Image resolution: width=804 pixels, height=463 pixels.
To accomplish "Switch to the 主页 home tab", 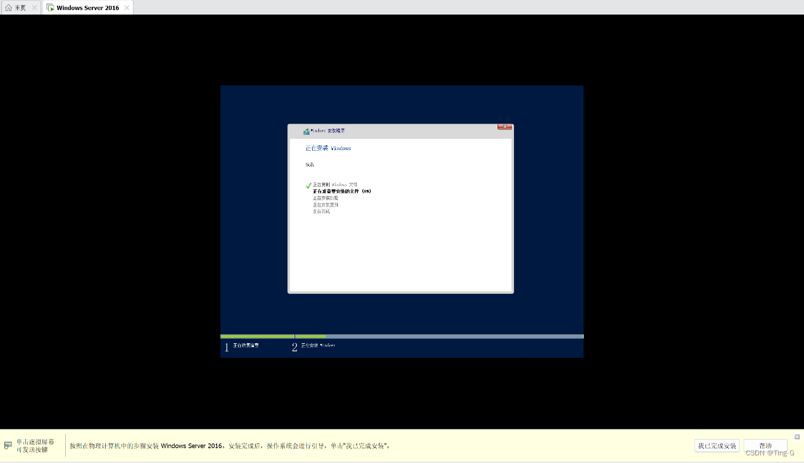I will [20, 8].
